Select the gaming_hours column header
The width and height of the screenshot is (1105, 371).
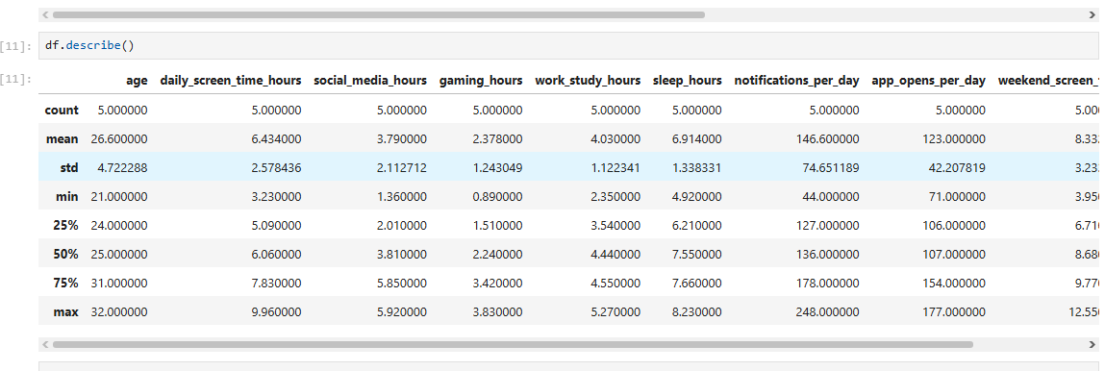[481, 81]
